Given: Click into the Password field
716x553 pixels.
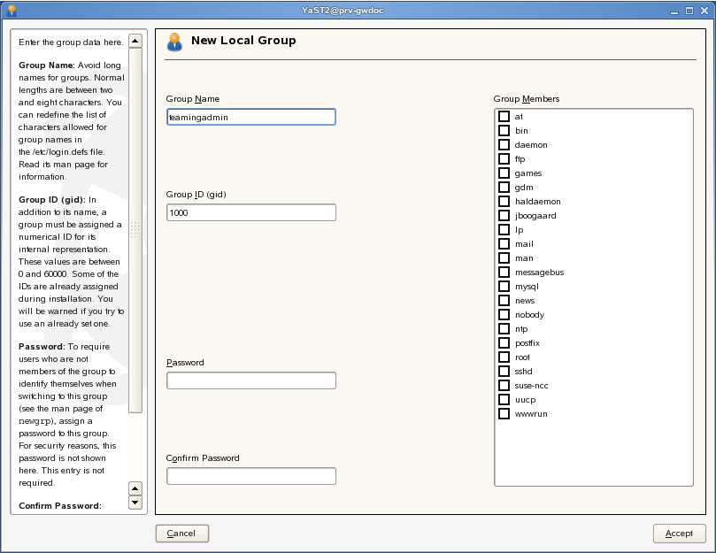Looking at the screenshot, I should tap(251, 380).
